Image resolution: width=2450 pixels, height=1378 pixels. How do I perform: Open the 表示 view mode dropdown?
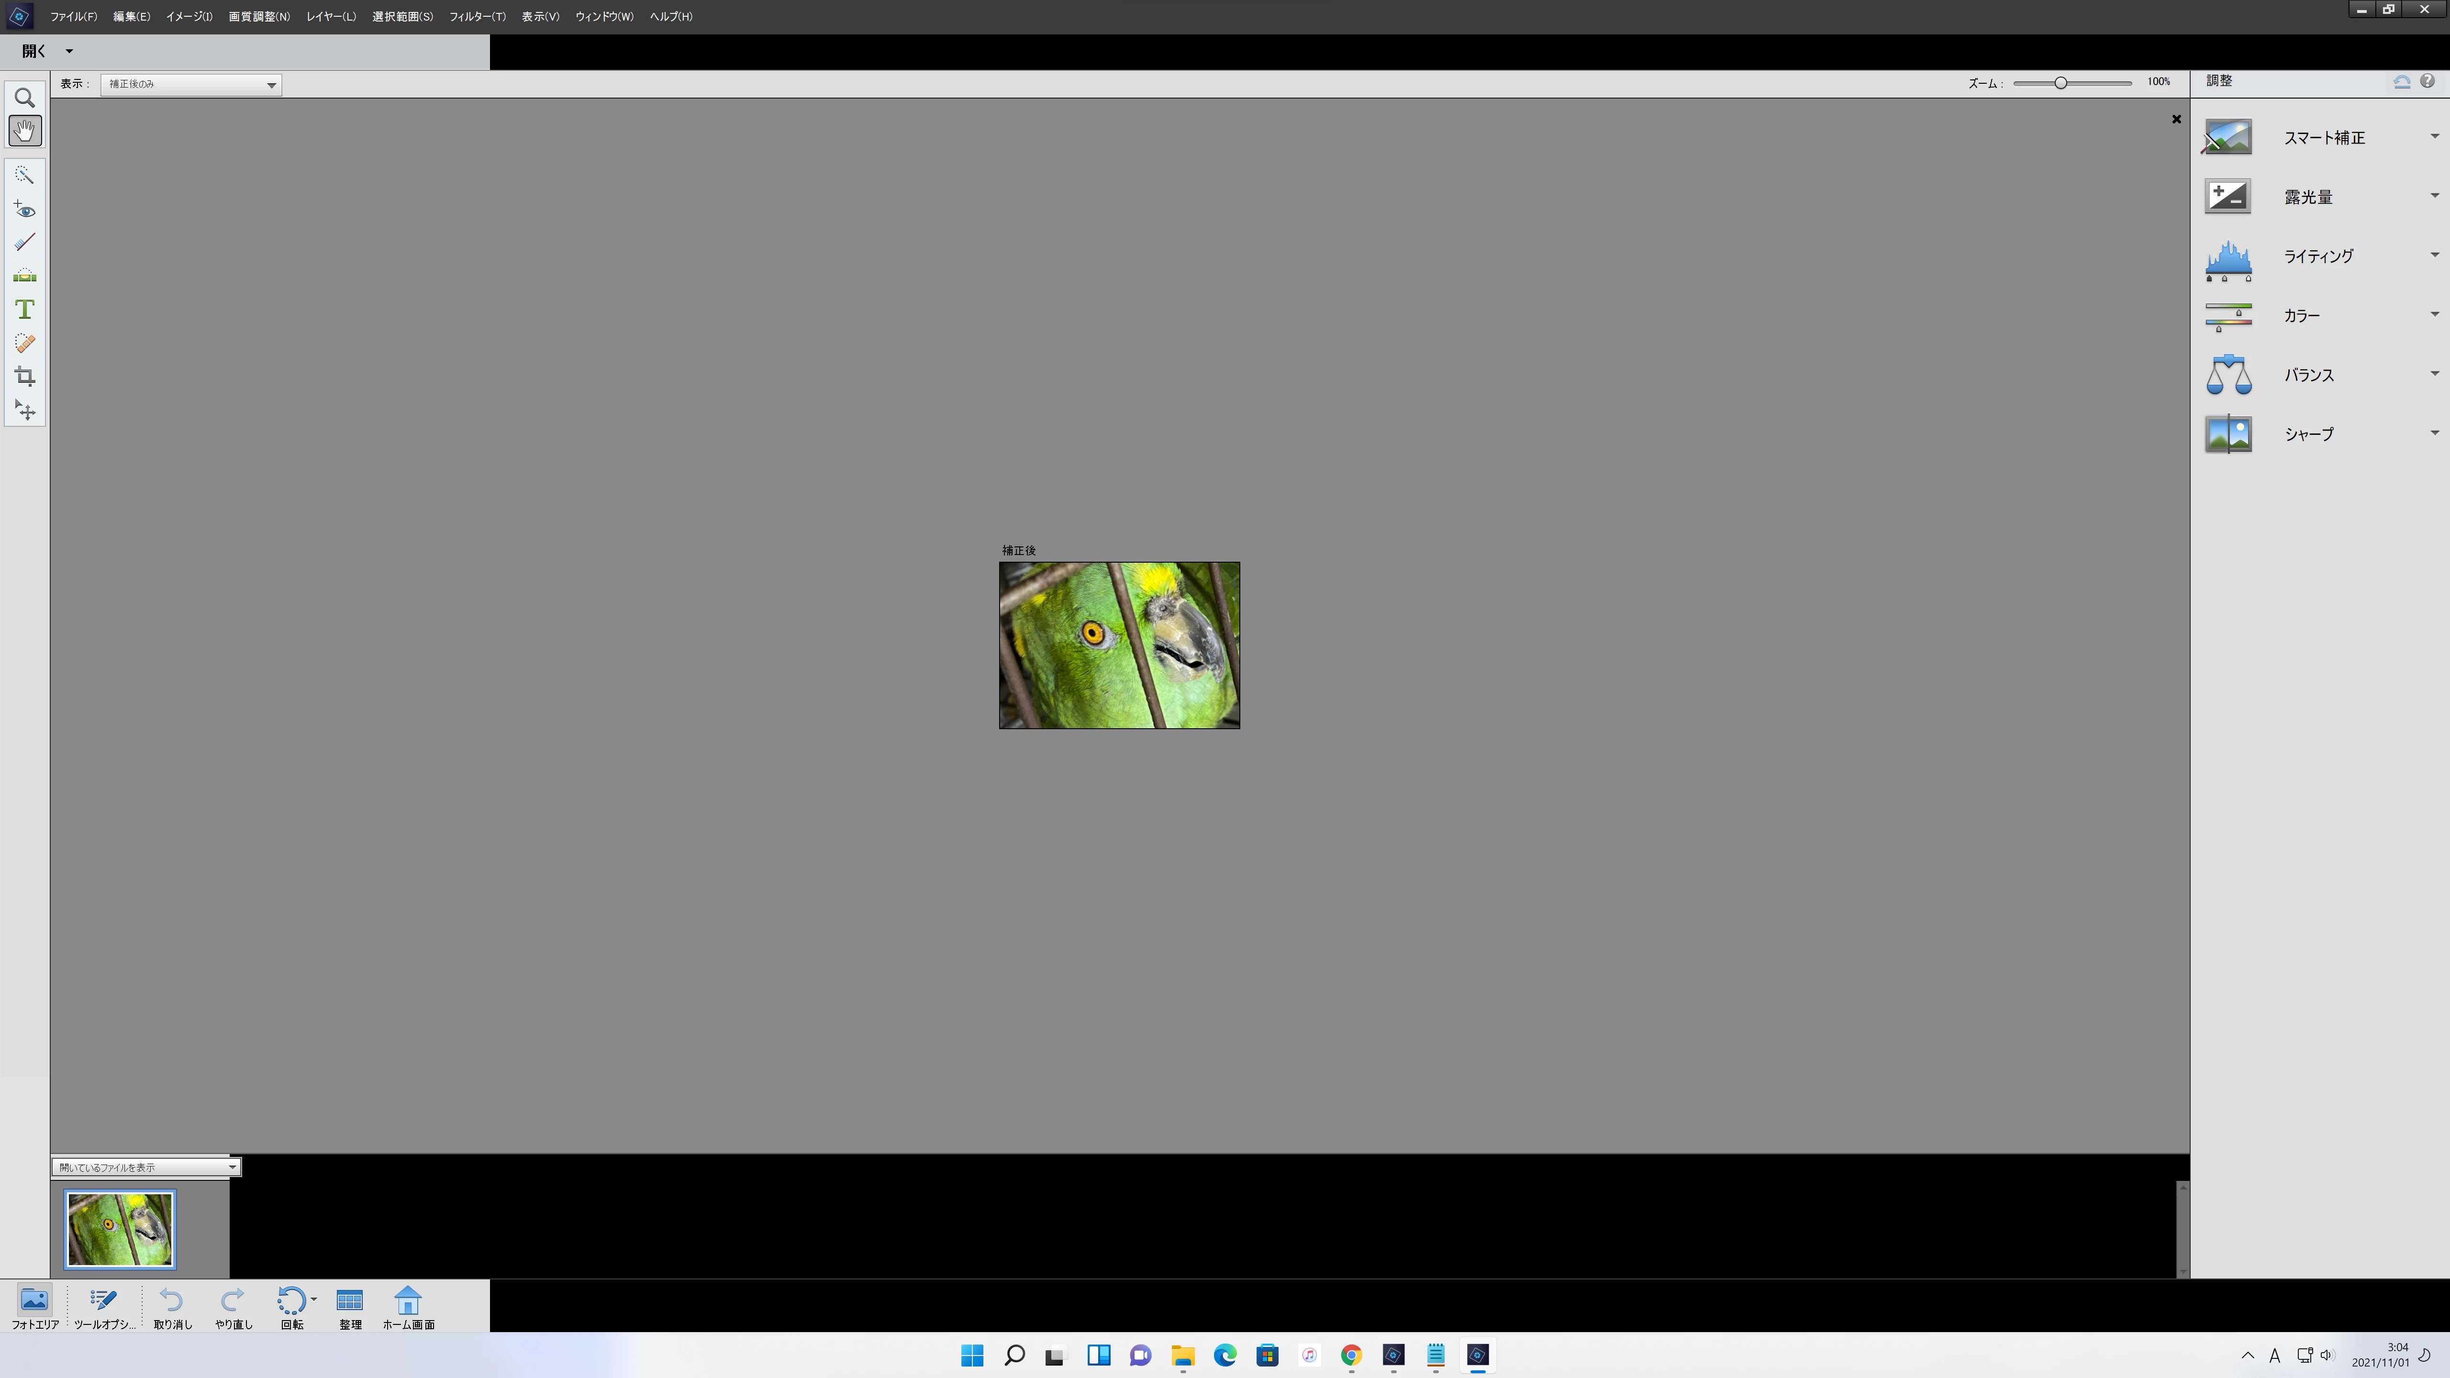(191, 85)
